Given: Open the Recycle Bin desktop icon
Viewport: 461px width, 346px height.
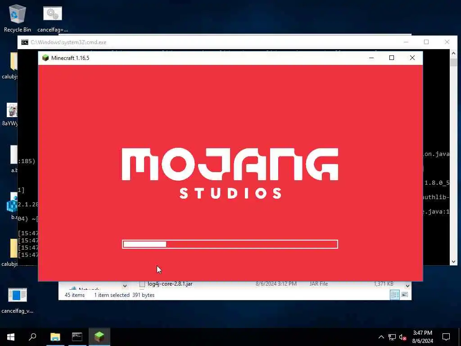Looking at the screenshot, I should pos(18,18).
